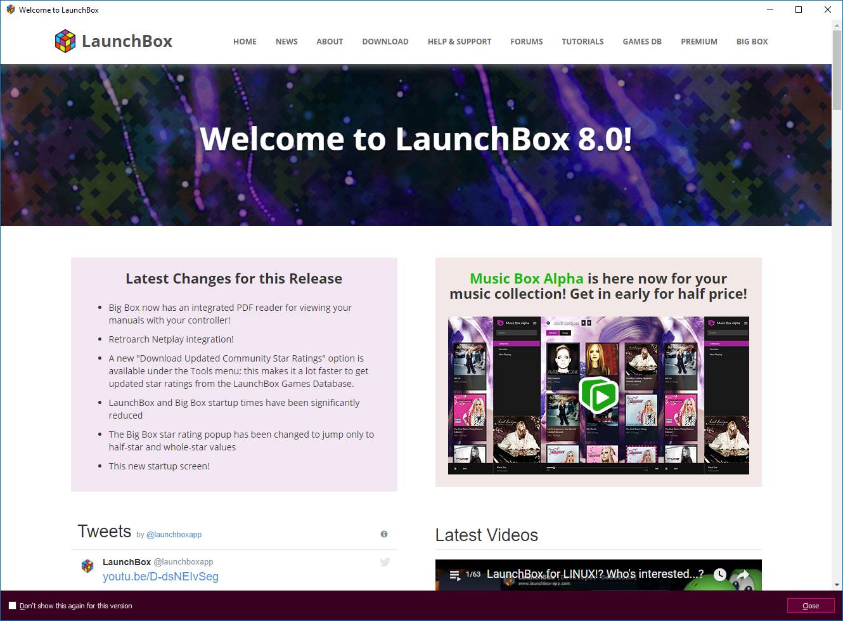Select DOWNLOAD in the navigation bar

coord(385,42)
